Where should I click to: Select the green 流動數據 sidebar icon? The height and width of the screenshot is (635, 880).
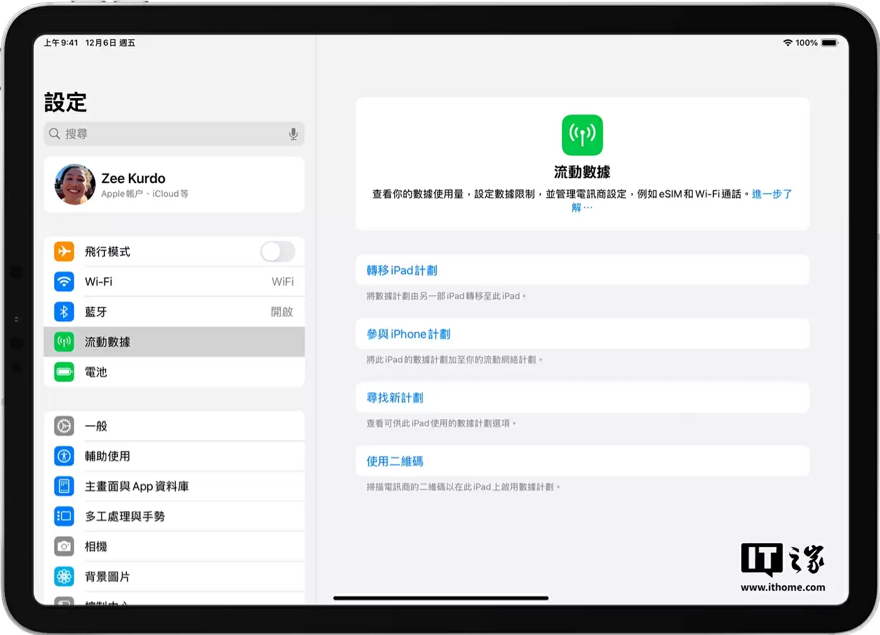tap(64, 341)
